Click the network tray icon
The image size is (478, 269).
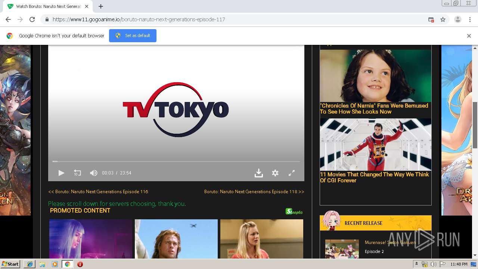coord(425,264)
